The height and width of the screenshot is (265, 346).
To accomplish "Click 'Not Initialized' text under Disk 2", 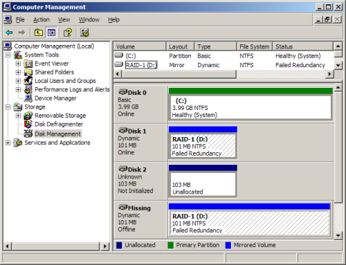I will tap(136, 191).
